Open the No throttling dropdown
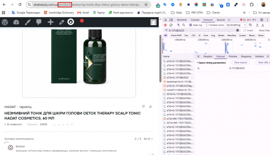 pyautogui.click(x=236, y=25)
